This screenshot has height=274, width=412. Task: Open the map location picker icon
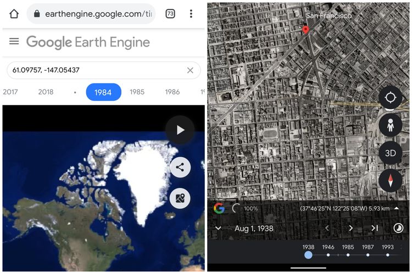[180, 198]
